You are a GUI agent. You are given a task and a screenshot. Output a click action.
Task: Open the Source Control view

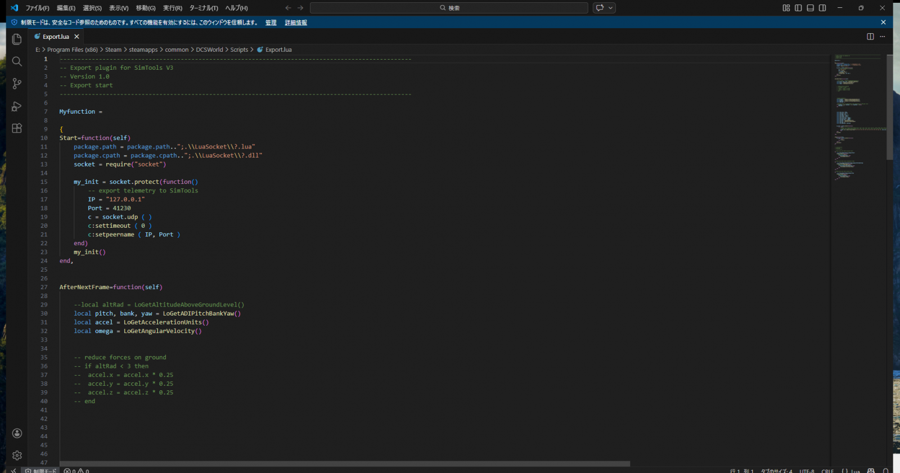pyautogui.click(x=17, y=84)
